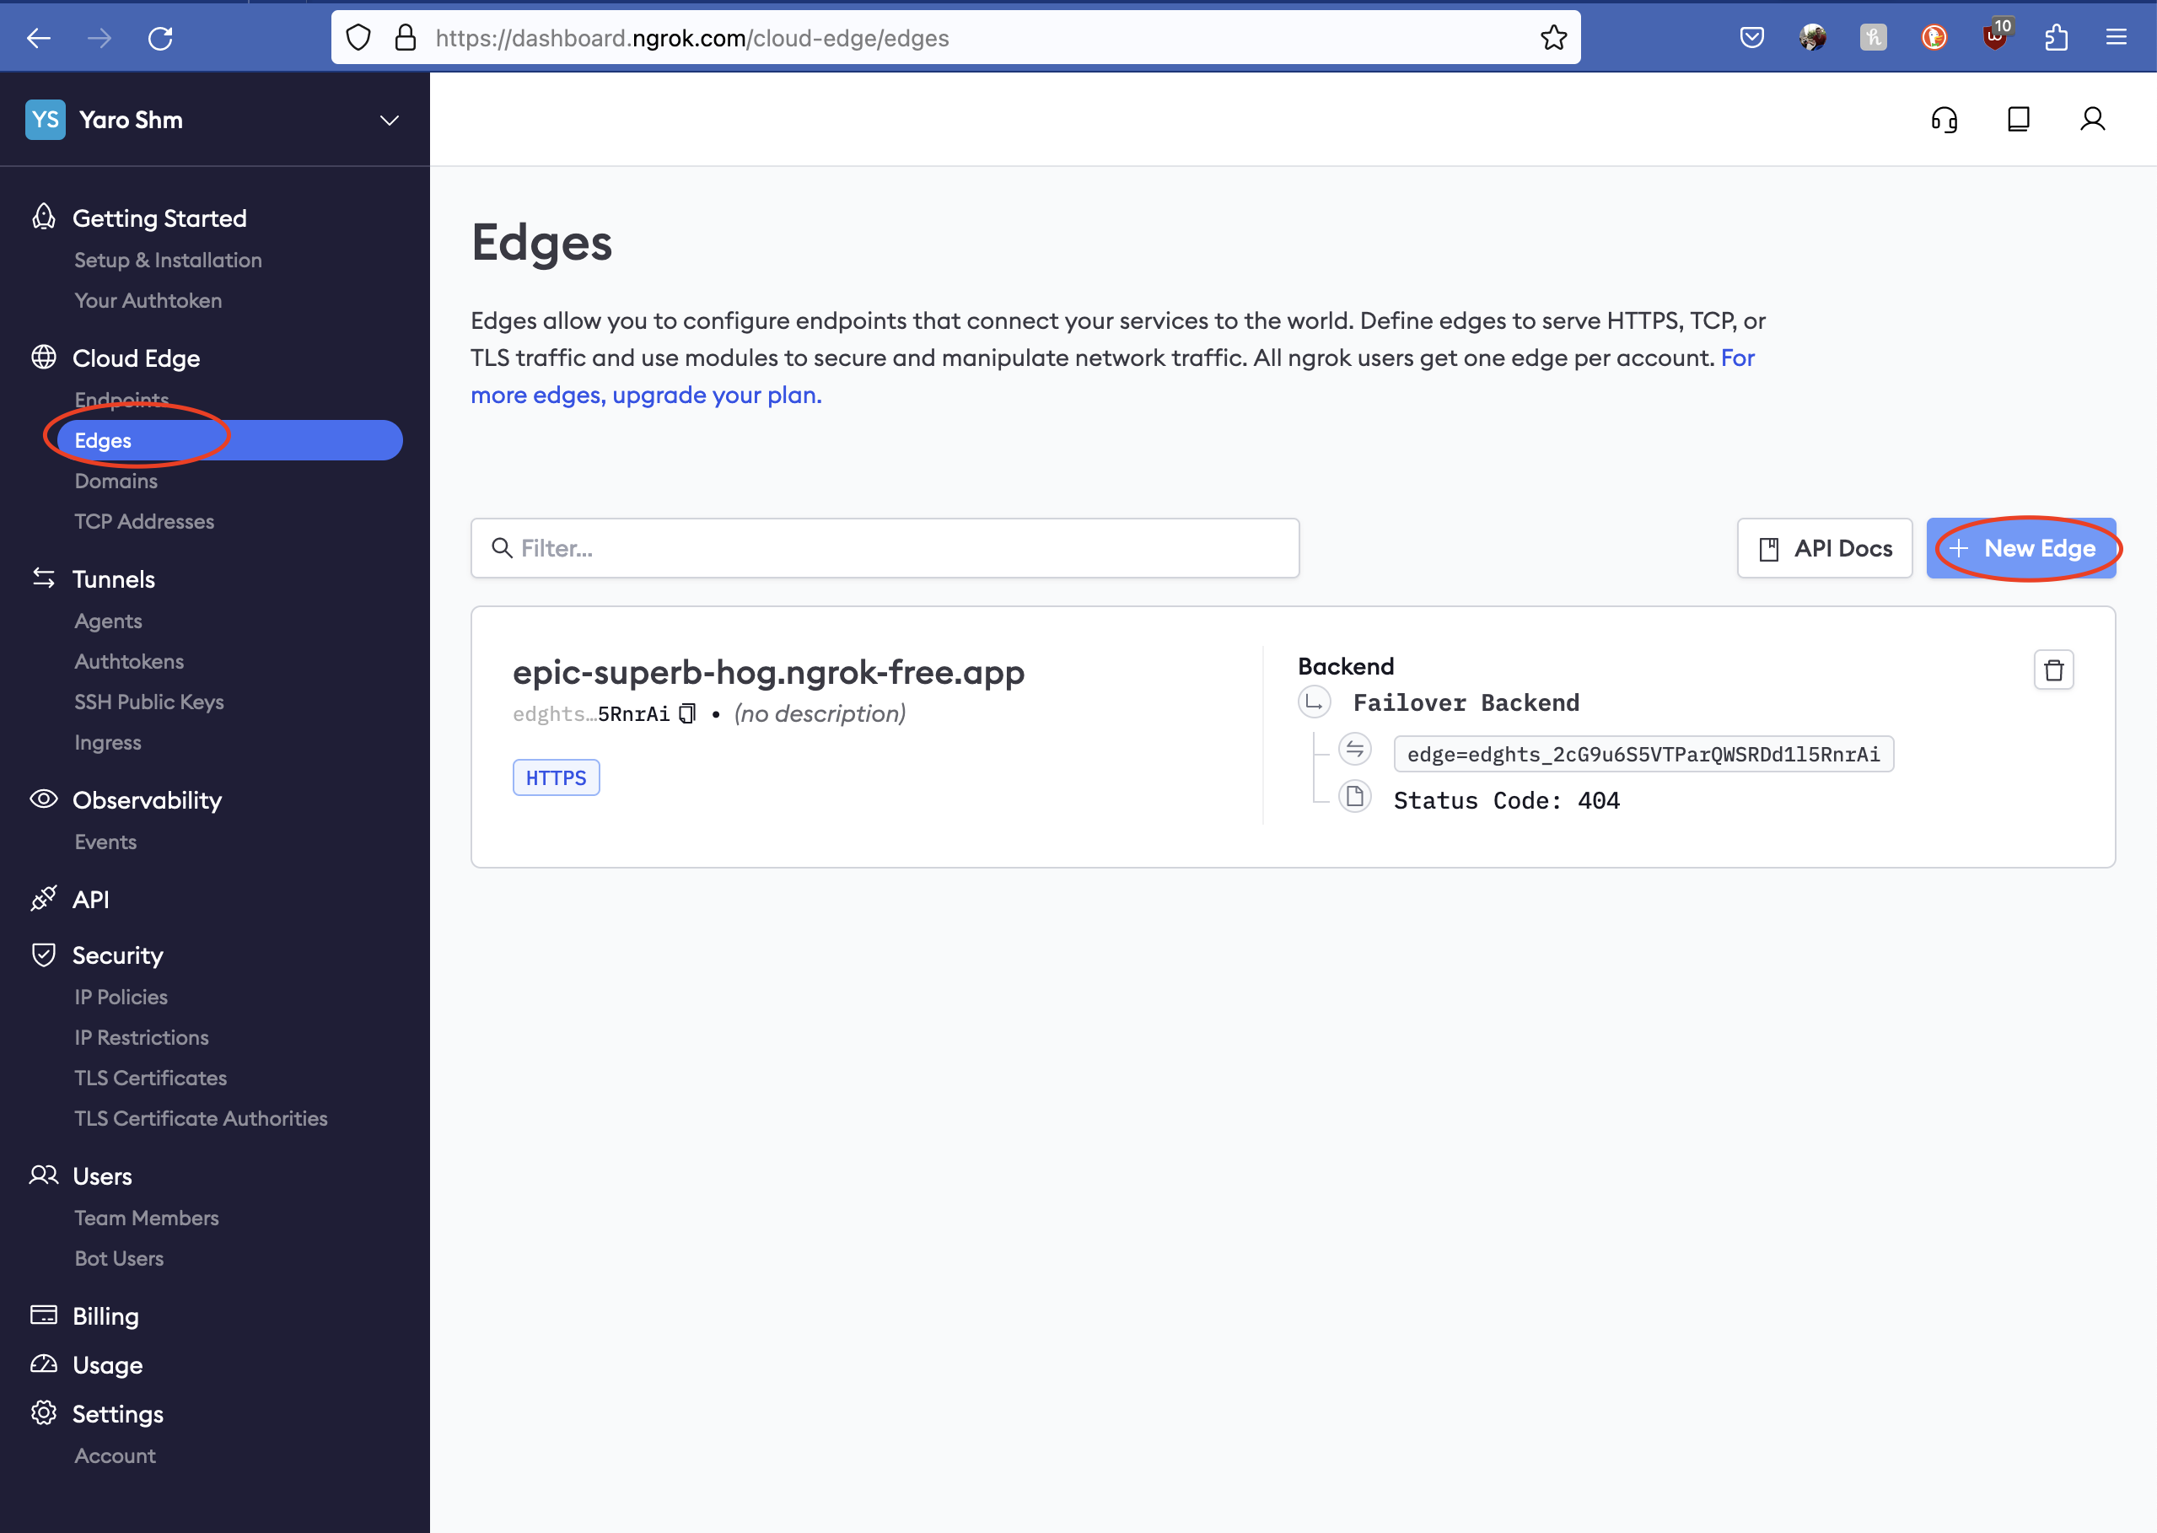The width and height of the screenshot is (2157, 1533).
Task: Click the New Edge button
Action: [x=2021, y=548]
